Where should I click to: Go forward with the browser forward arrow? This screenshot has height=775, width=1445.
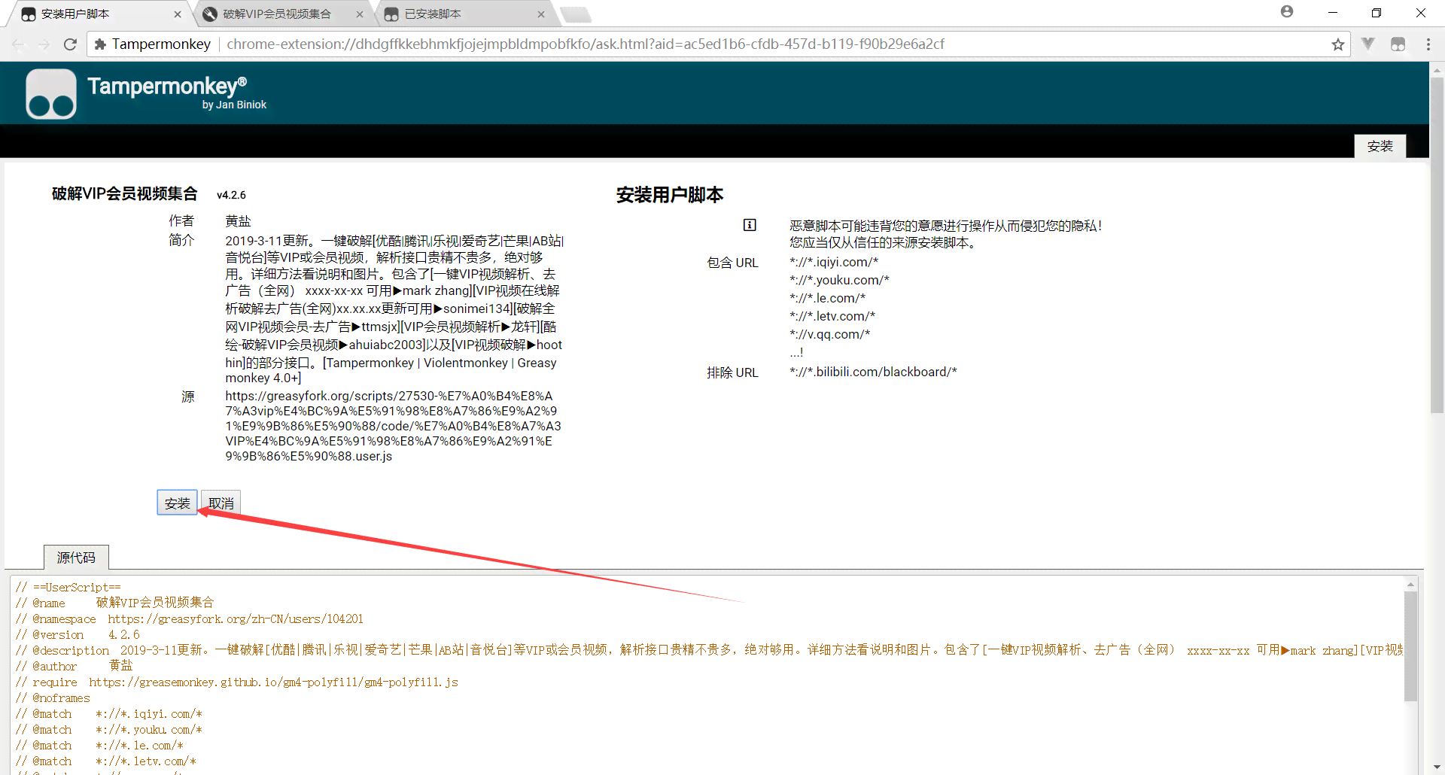[x=44, y=44]
